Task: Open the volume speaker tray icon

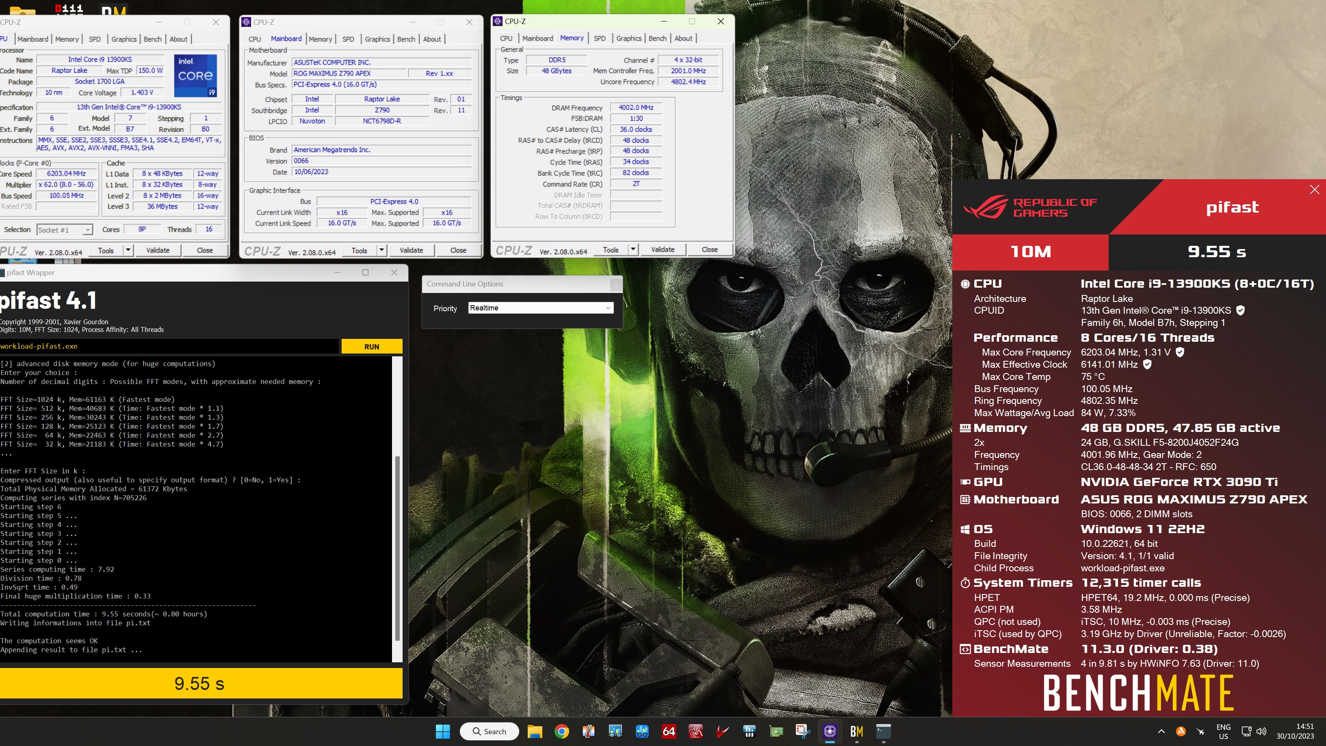Action: [x=1261, y=731]
